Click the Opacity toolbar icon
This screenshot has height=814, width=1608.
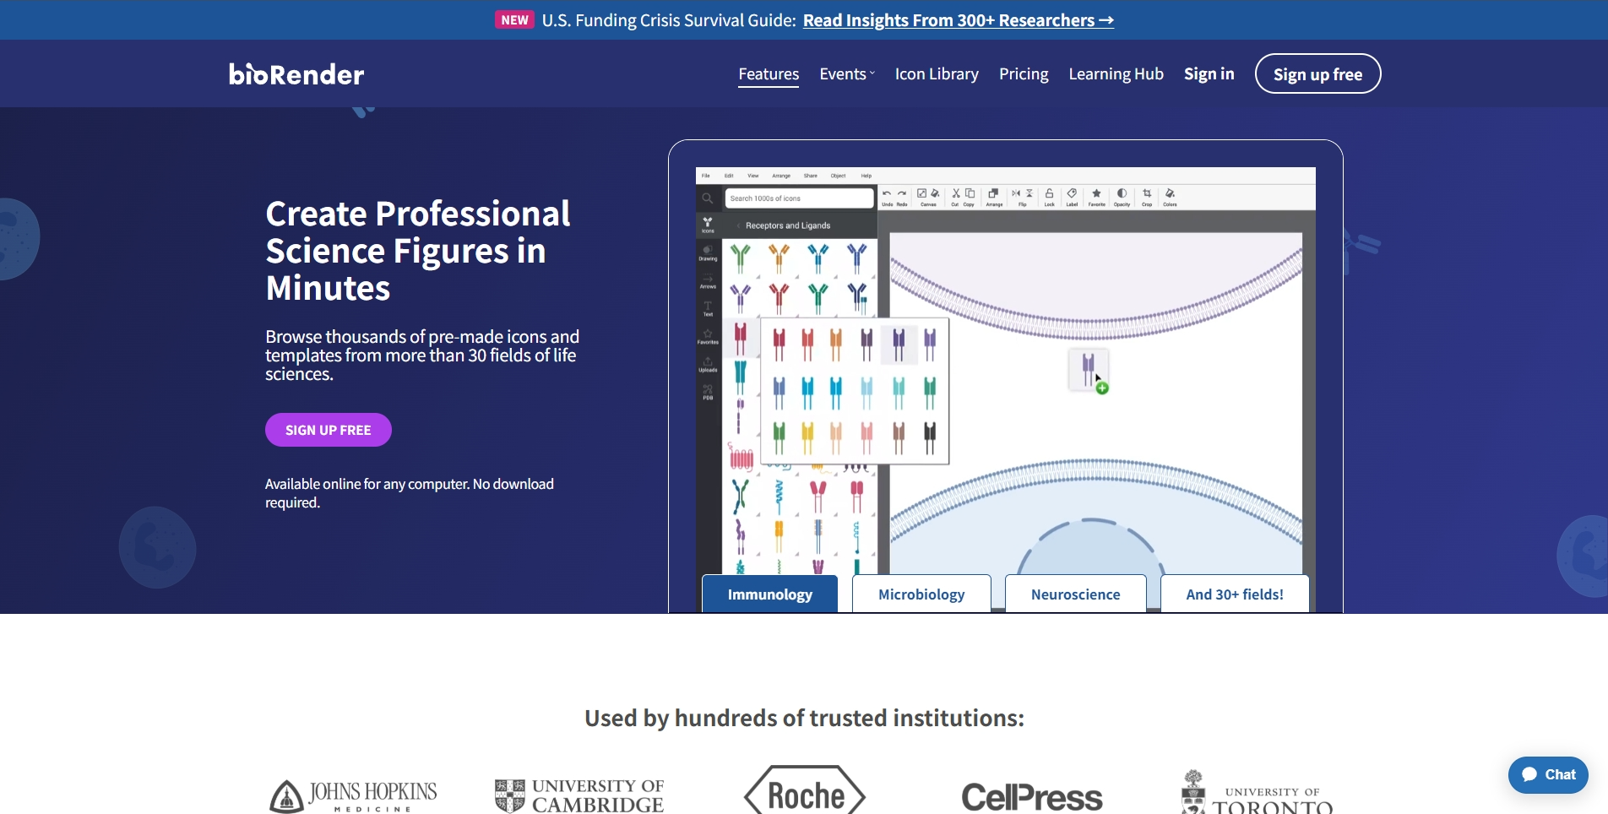tap(1122, 195)
